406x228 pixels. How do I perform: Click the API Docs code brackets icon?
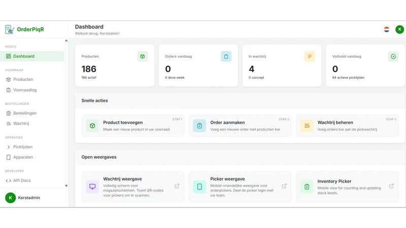pyautogui.click(x=9, y=181)
